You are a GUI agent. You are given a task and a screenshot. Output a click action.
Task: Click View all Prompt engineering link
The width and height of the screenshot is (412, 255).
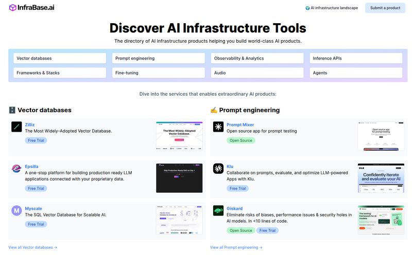(x=236, y=247)
